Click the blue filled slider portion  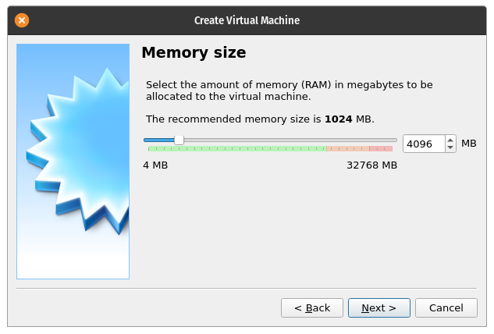159,140
